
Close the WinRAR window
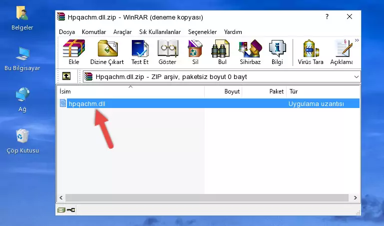(x=350, y=16)
